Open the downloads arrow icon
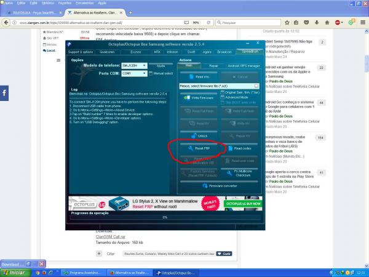The width and height of the screenshot is (369, 277). coord(317,23)
